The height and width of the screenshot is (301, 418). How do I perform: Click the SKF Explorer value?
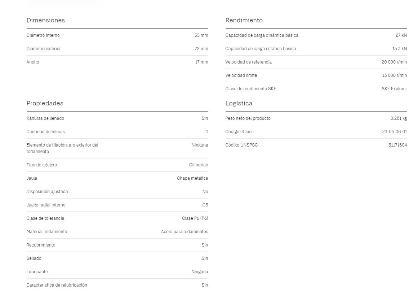click(x=394, y=89)
